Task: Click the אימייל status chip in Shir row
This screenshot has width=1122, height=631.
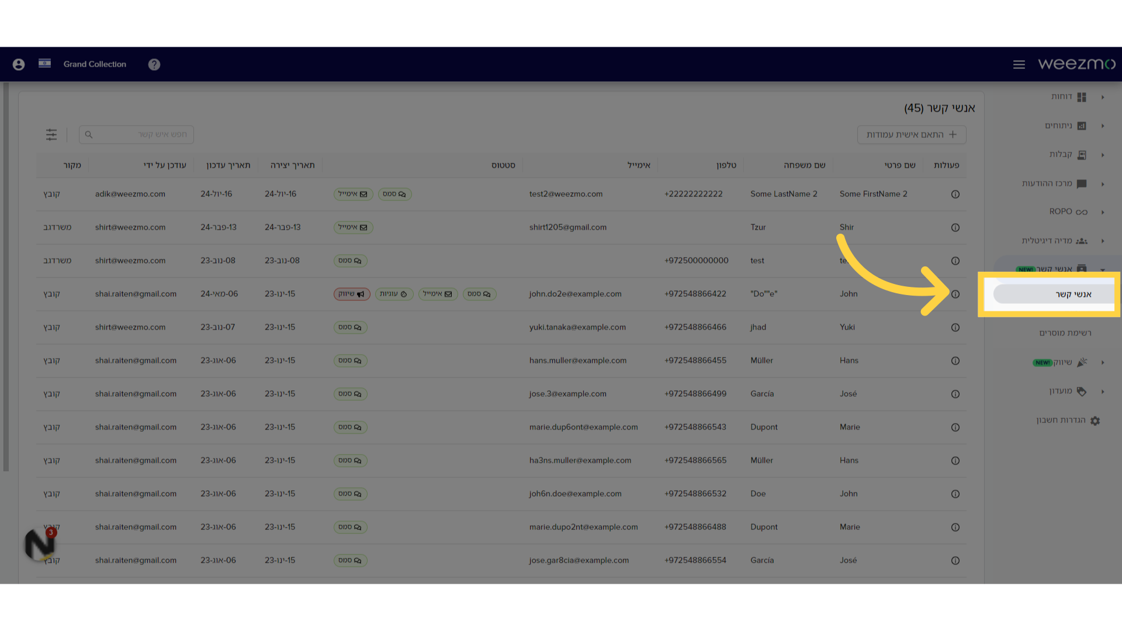Action: click(x=353, y=227)
